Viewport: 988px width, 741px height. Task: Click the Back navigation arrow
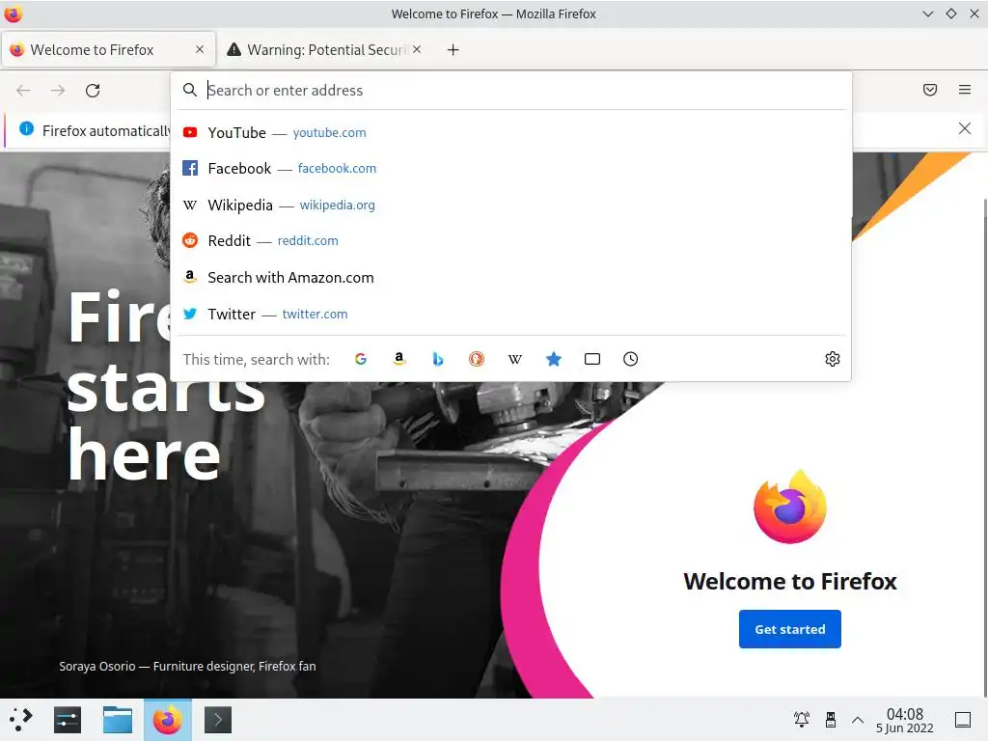point(23,90)
